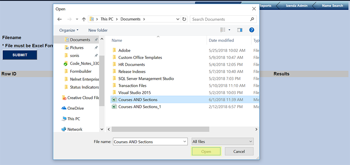Select the Courses AND Sections_1 file
The height and width of the screenshot is (165, 350).
[x=139, y=107]
